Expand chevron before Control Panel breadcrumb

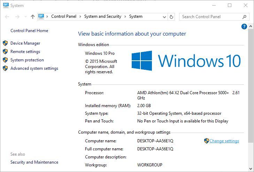47,16
